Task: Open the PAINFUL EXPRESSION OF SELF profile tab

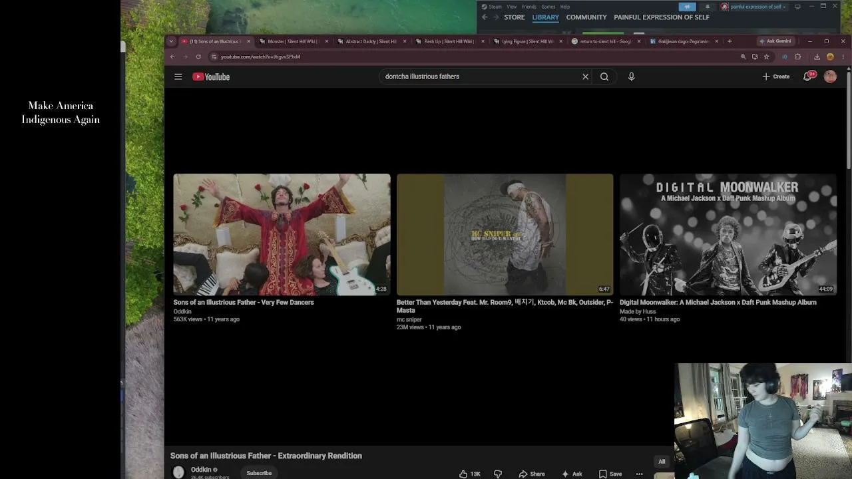Action: point(662,17)
